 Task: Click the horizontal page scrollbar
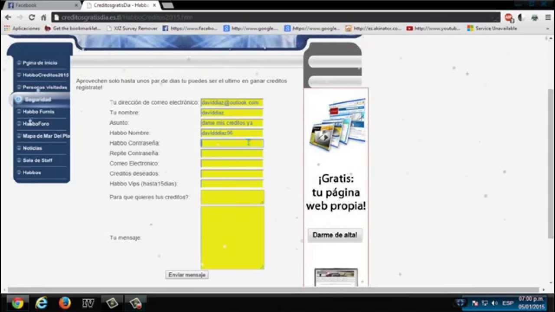point(273,289)
